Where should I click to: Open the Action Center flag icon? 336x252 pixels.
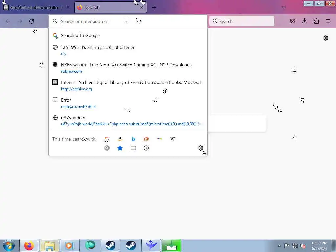[x=287, y=246]
